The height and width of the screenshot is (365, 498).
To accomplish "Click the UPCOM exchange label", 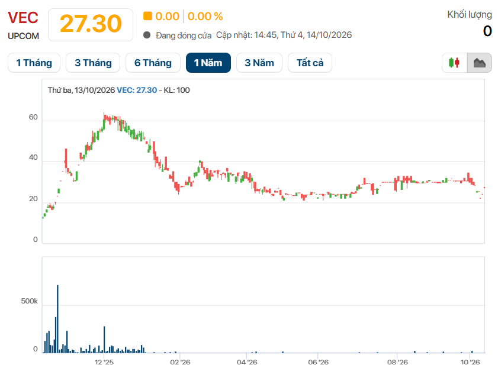I will (23, 36).
